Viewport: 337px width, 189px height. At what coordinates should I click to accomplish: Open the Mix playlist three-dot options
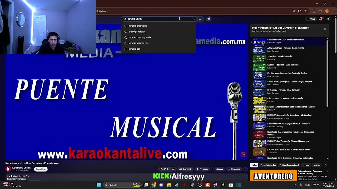point(325,35)
